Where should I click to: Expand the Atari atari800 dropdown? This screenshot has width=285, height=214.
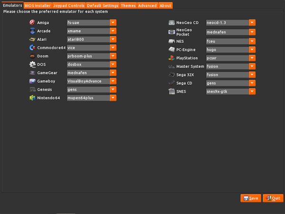pos(113,39)
